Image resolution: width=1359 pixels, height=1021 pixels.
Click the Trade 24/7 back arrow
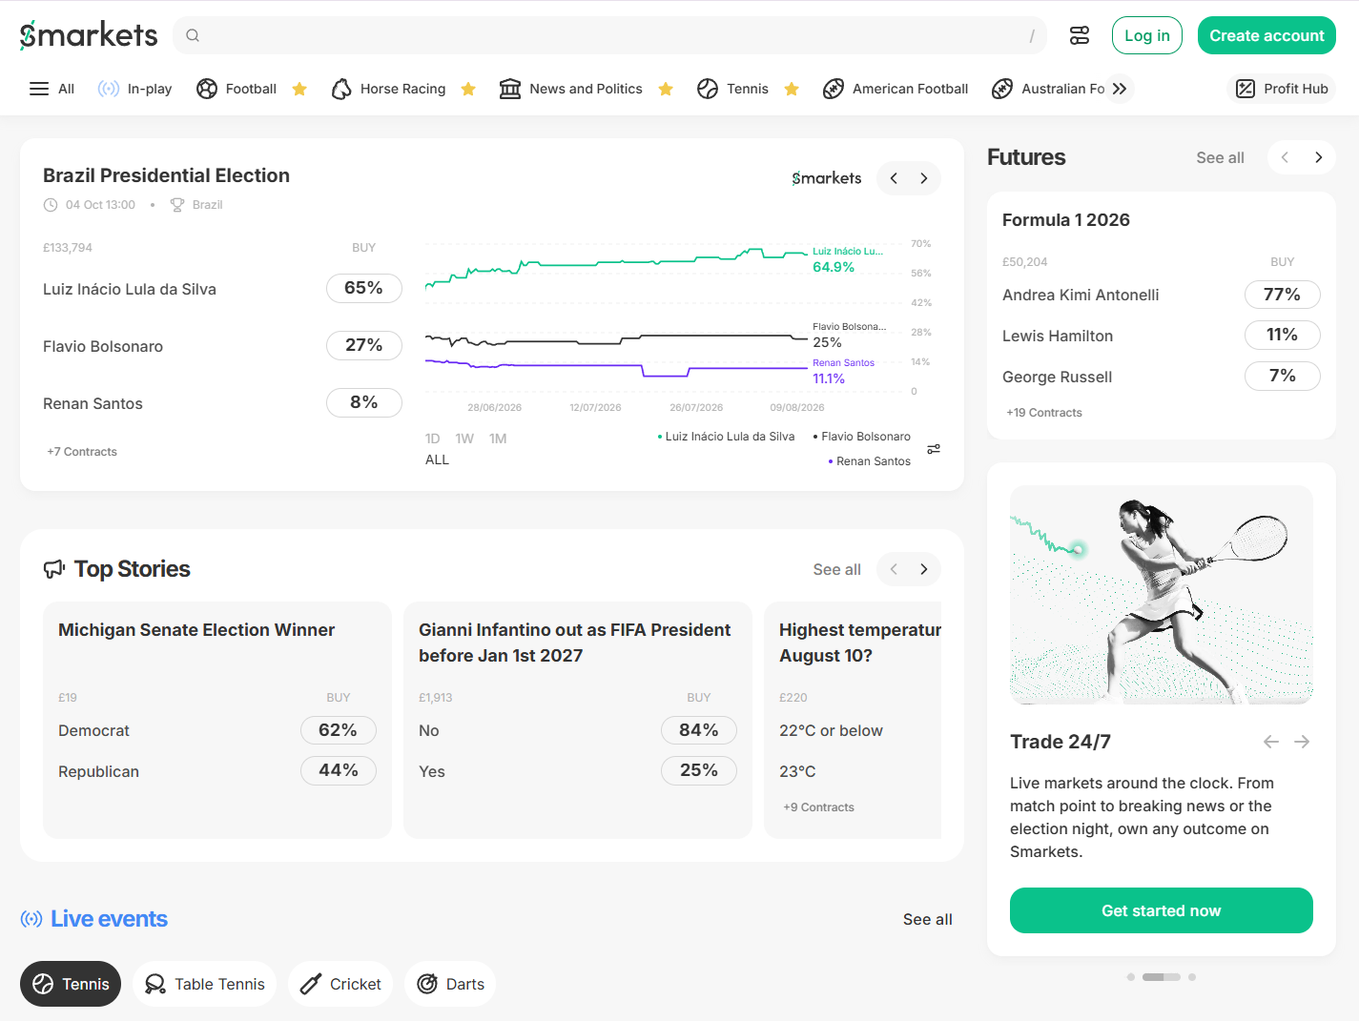1270,742
